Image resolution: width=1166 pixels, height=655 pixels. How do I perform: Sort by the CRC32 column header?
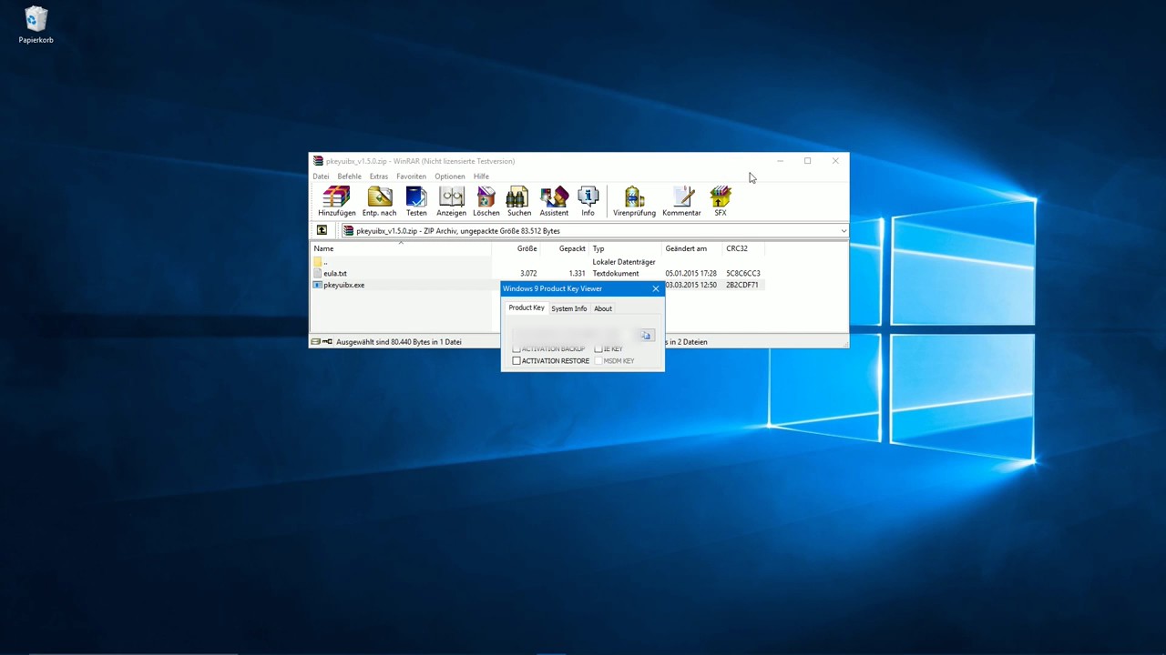pos(743,248)
